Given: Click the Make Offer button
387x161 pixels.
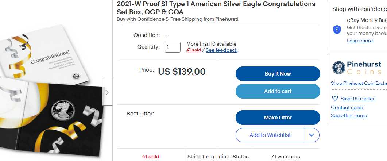Looking at the screenshot, I should point(278,118).
